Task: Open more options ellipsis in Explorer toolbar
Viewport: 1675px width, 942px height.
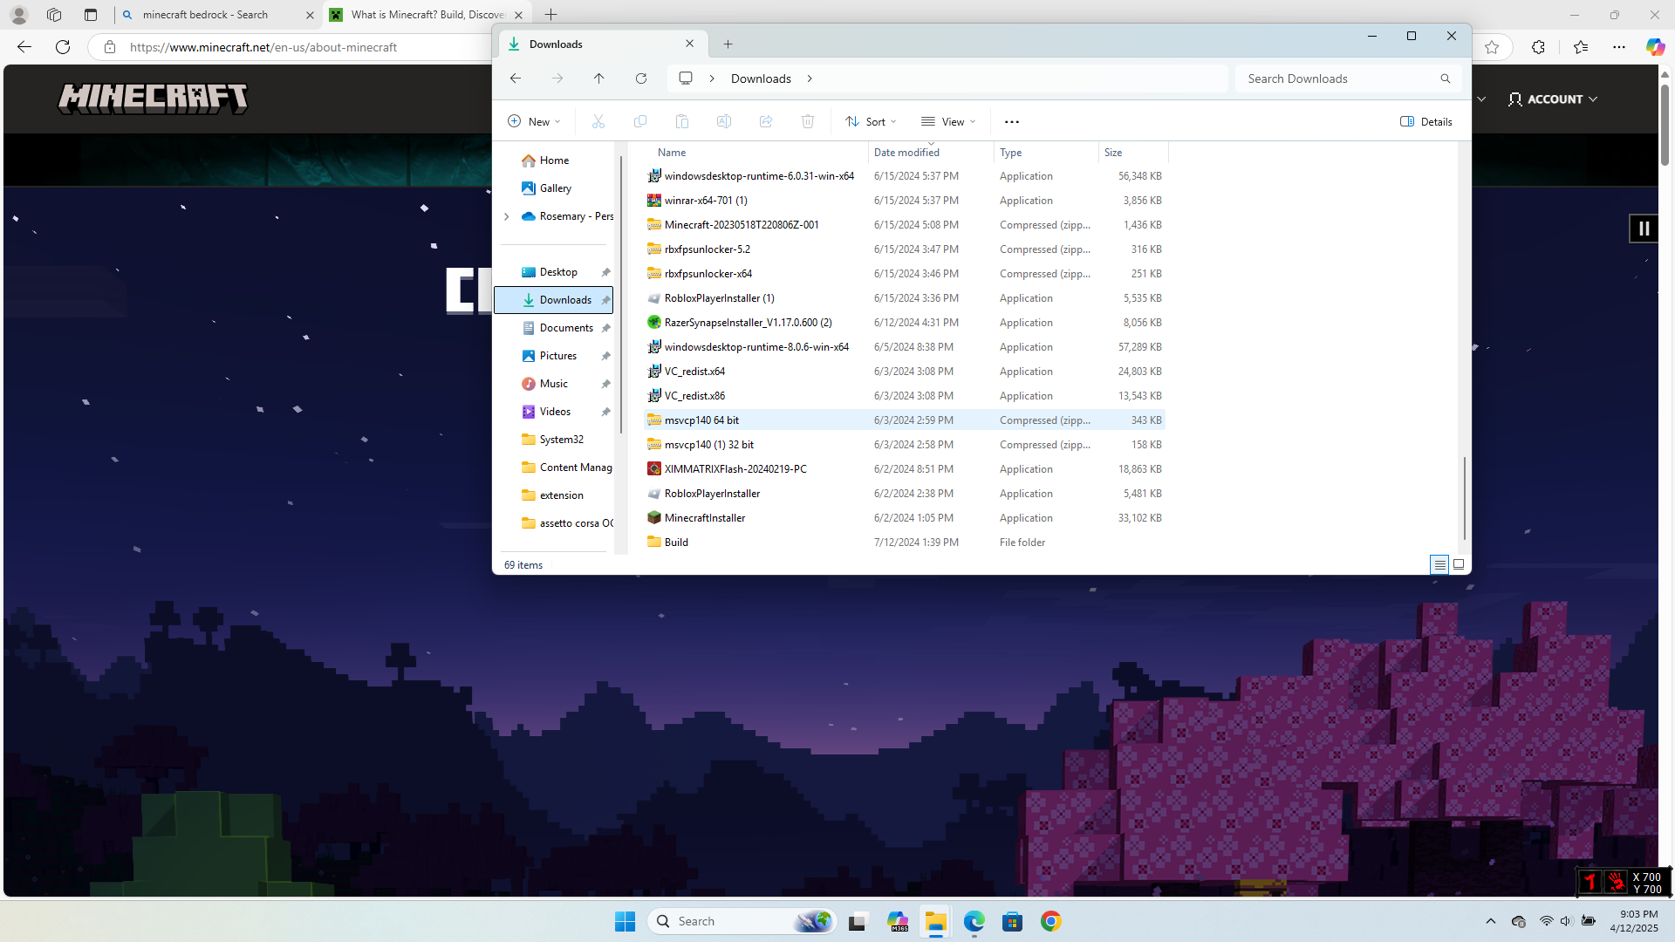Action: click(x=1012, y=122)
